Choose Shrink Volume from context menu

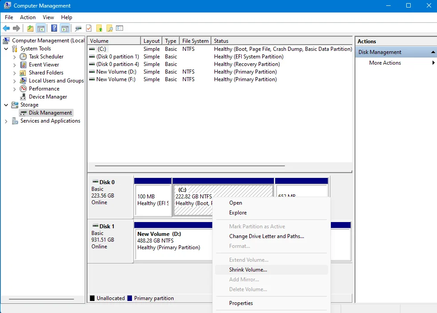(272, 270)
